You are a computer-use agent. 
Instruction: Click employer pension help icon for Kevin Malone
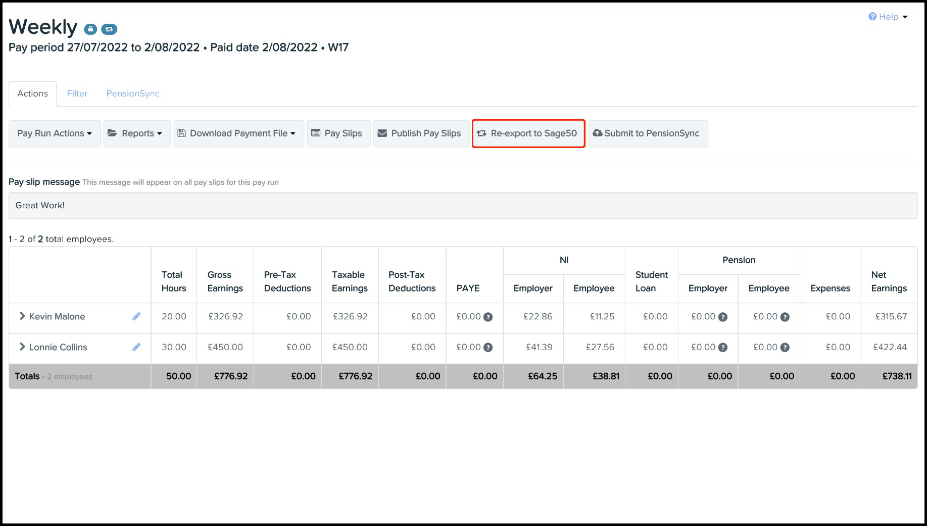(x=723, y=317)
